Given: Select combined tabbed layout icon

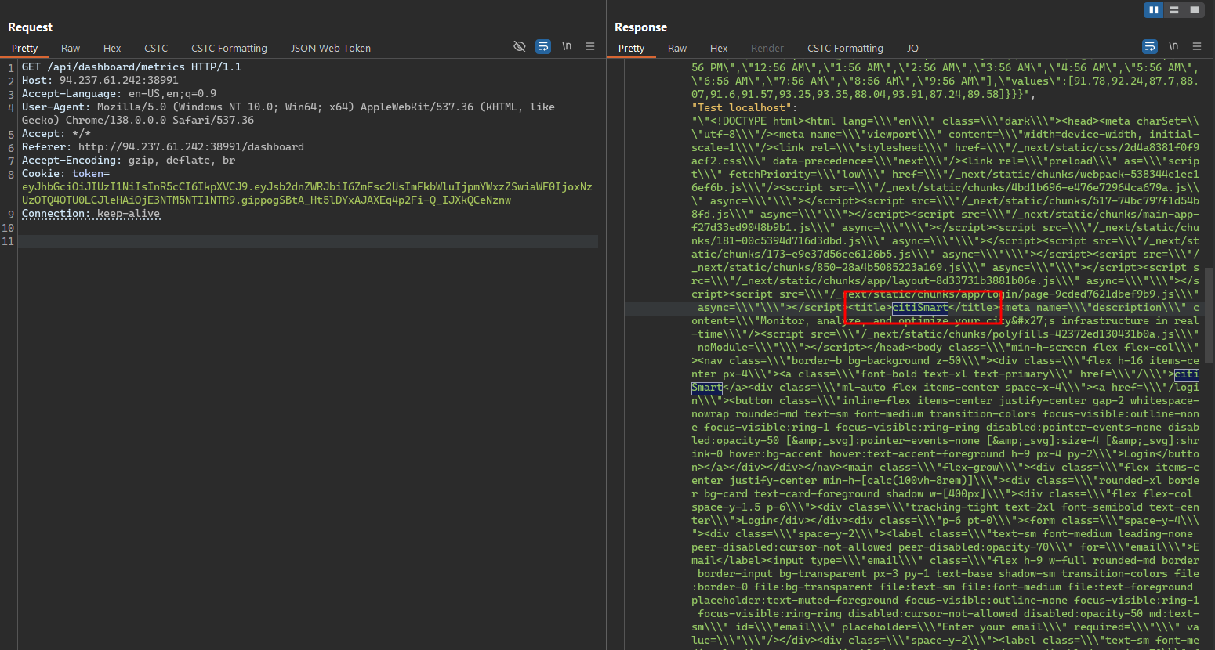Looking at the screenshot, I should point(1194,10).
